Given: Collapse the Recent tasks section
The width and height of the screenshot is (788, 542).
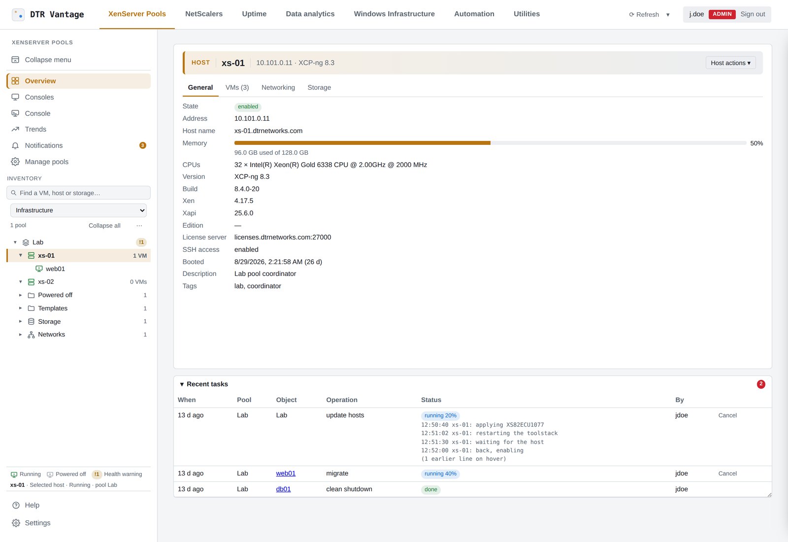Looking at the screenshot, I should [182, 384].
